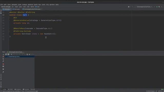The image size is (164, 92).
Task: Open the Navigate menu
Action: coord(14,5)
